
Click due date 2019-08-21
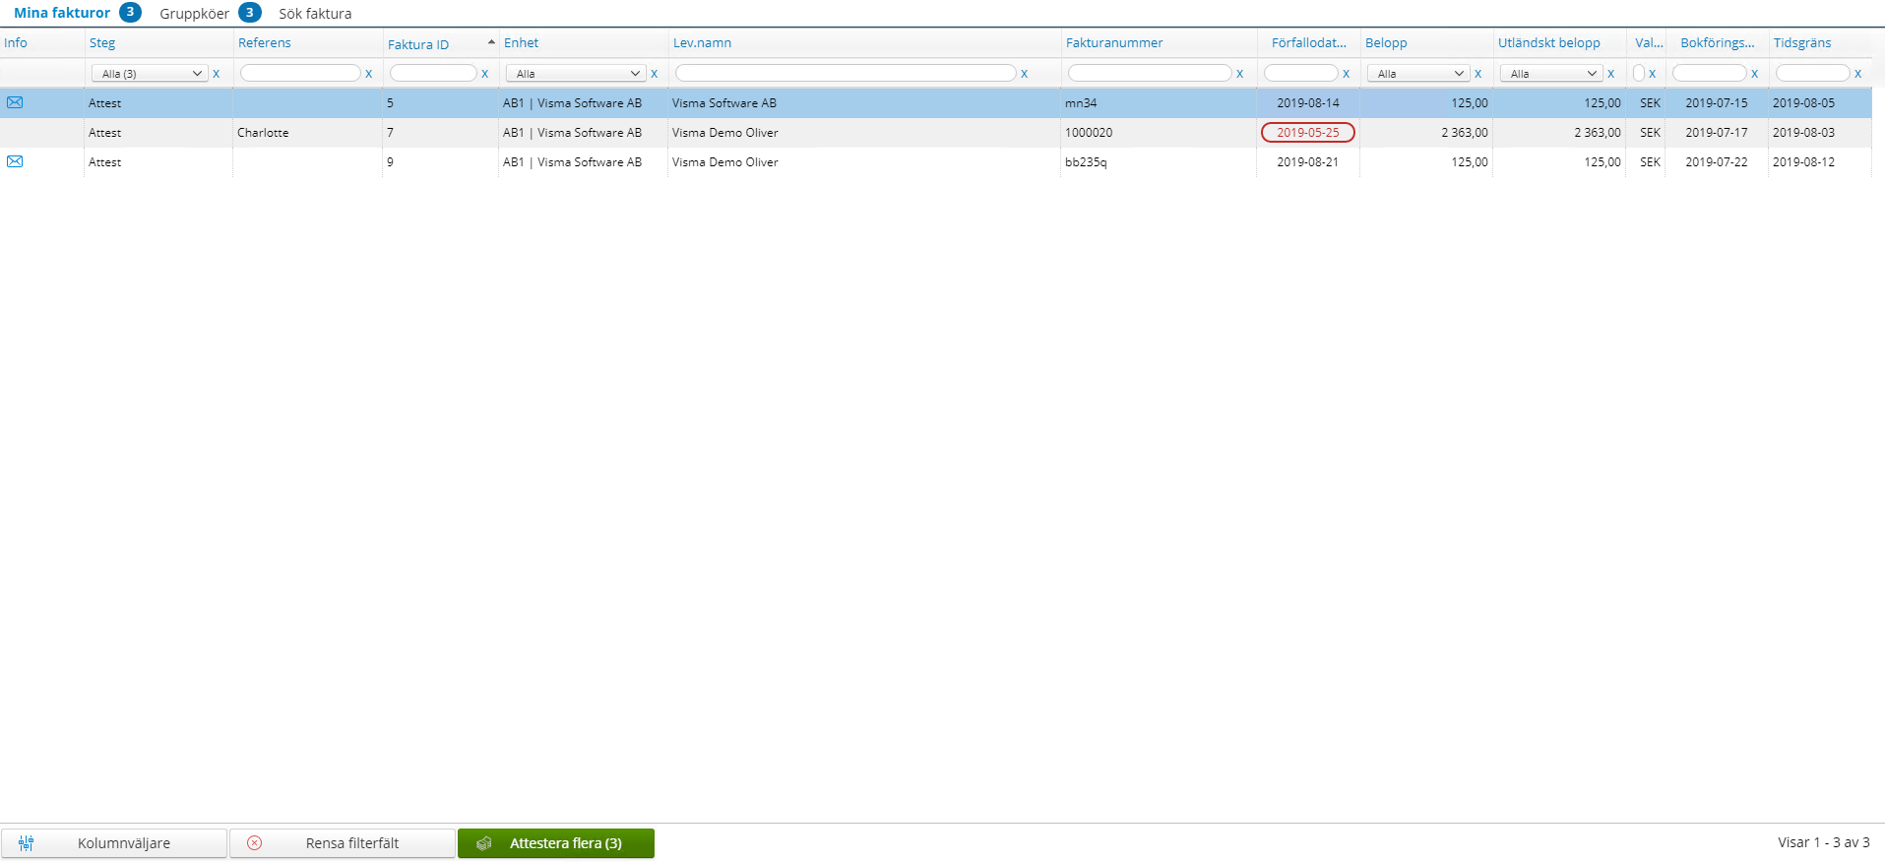pyautogui.click(x=1308, y=162)
